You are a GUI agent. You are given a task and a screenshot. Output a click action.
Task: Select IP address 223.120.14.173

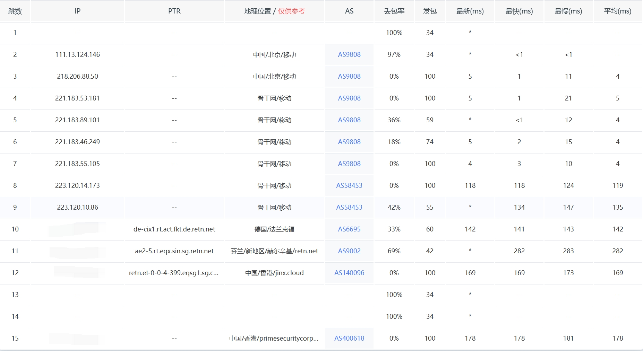click(77, 185)
